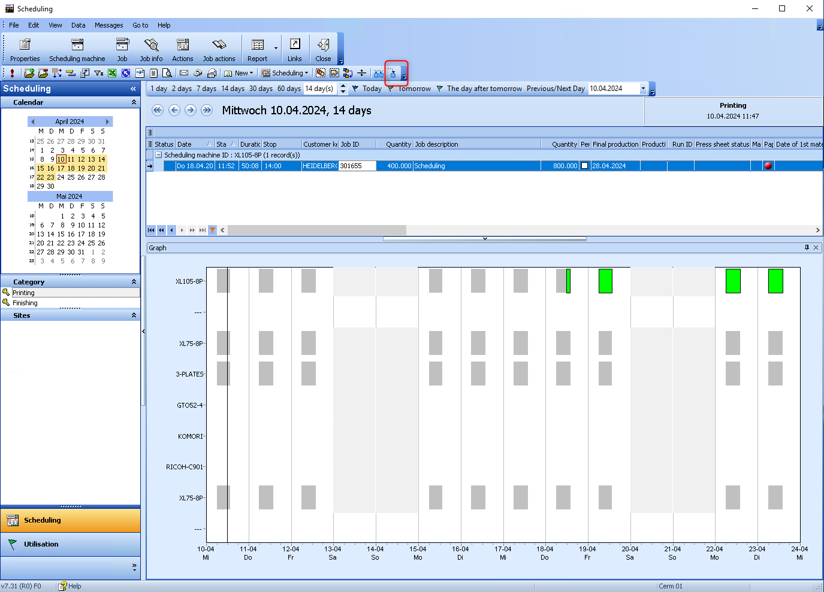
Task: Sort by Job description column header
Action: tap(476, 144)
